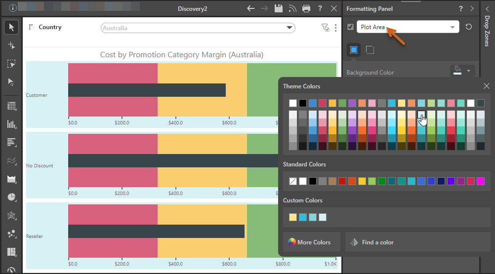Screen dimensions: 495x274
Task: Click the print icon in top toolbar
Action: 306,8
